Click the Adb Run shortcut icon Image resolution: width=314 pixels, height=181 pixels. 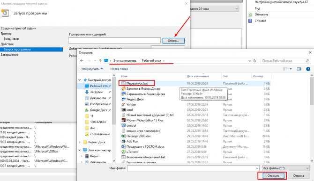[124, 141]
